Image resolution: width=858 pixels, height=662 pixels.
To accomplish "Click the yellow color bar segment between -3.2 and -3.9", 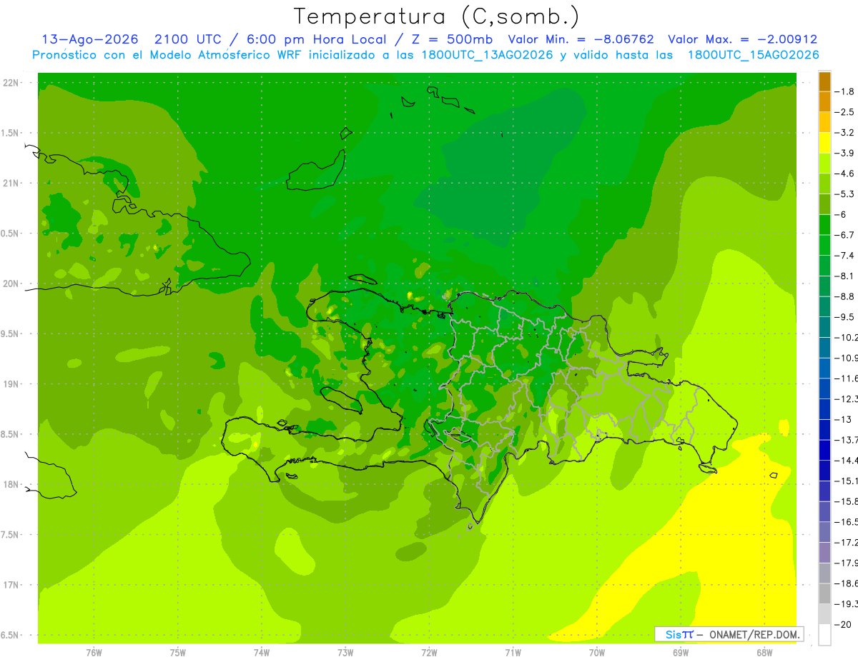I will [x=824, y=142].
